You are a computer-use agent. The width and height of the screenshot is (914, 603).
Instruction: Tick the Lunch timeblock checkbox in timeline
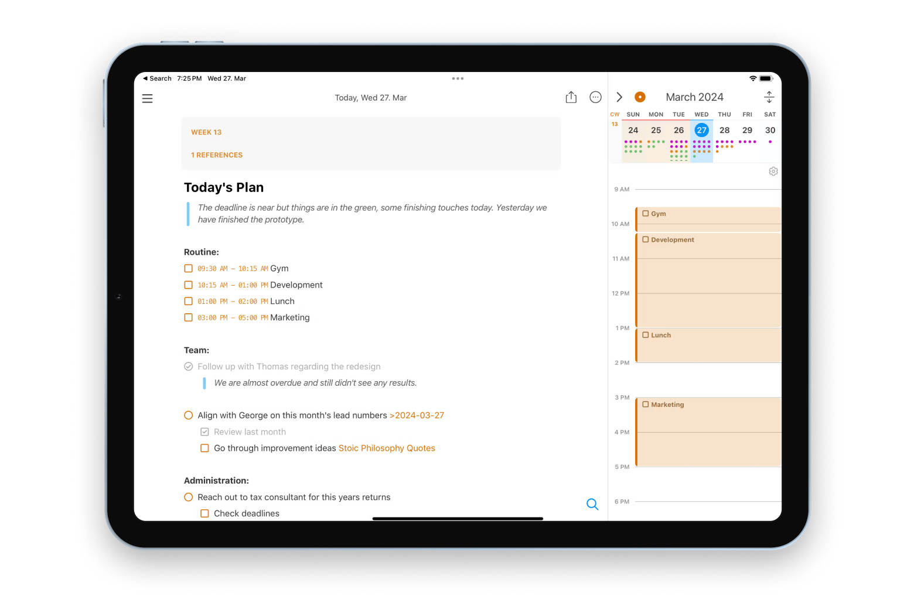pos(646,335)
